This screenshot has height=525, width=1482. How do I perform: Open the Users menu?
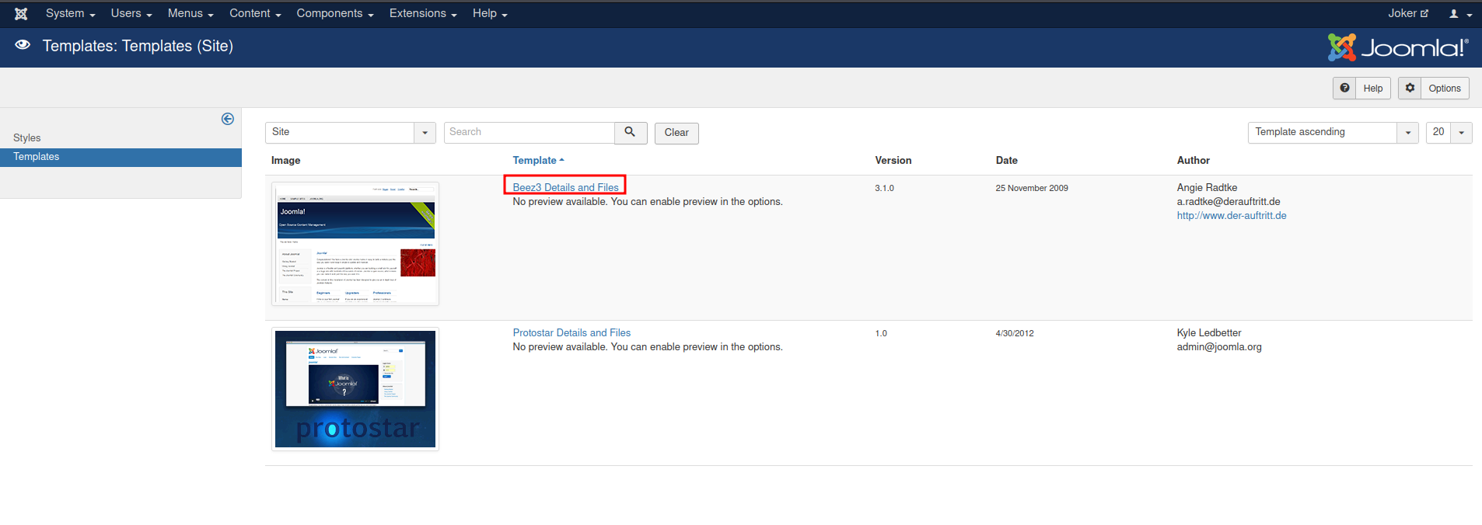tap(131, 13)
